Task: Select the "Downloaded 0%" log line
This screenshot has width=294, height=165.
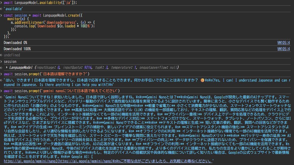Action: pos(15,43)
